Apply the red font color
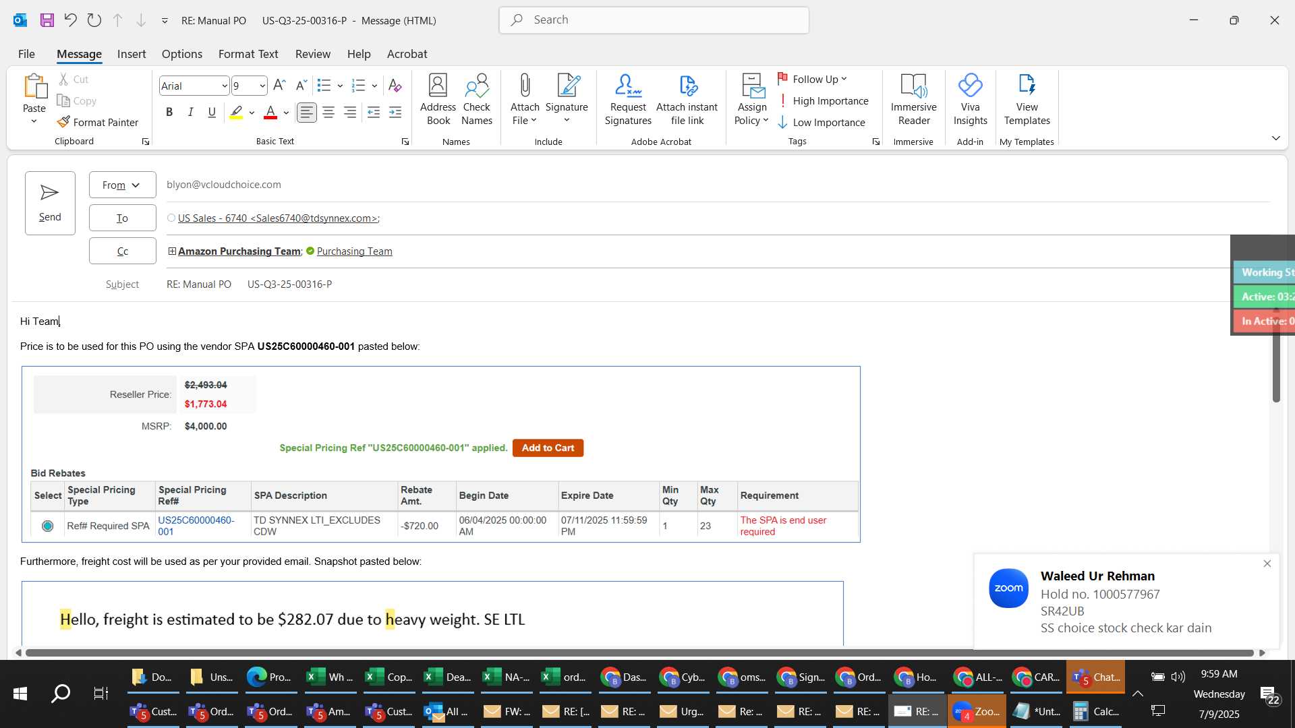 coord(270,113)
